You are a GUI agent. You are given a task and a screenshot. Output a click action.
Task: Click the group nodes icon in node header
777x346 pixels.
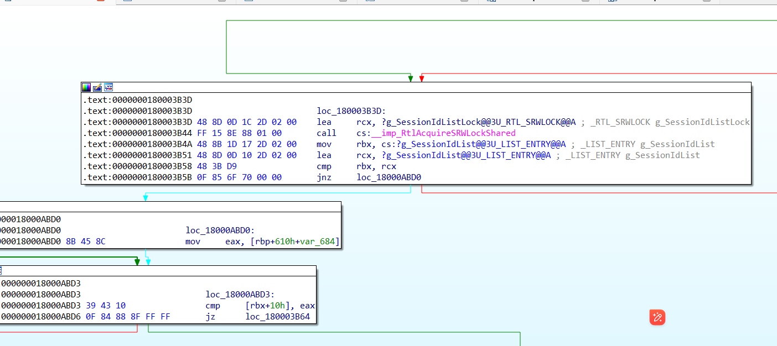pyautogui.click(x=108, y=87)
